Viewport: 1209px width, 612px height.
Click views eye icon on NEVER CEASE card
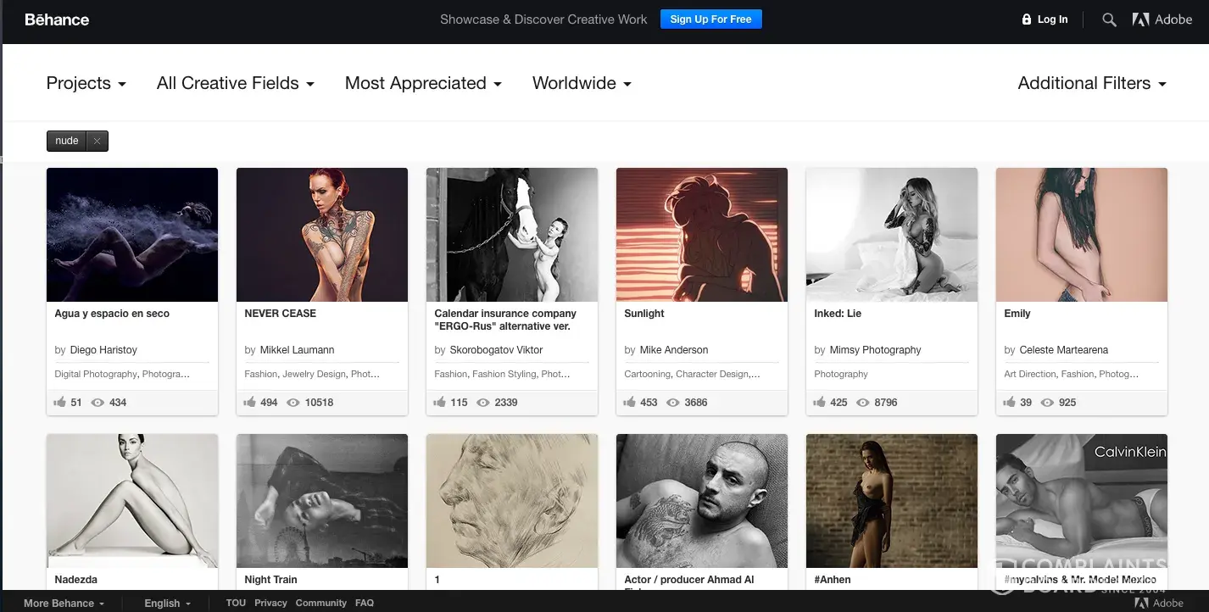(293, 403)
